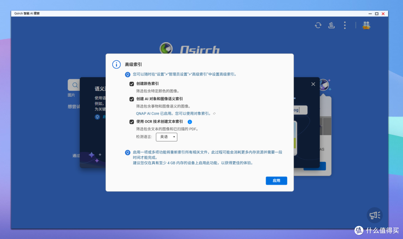Open the 检测语言 dropdown showing 英语
The width and height of the screenshot is (403, 239).
pyautogui.click(x=166, y=137)
